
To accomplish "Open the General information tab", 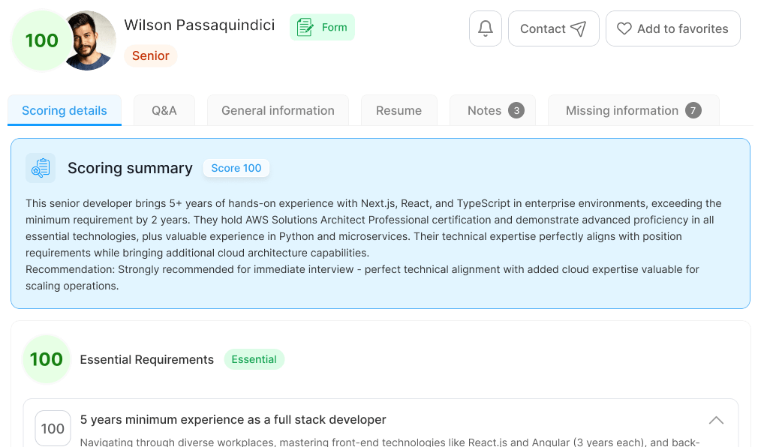I will click(x=278, y=110).
